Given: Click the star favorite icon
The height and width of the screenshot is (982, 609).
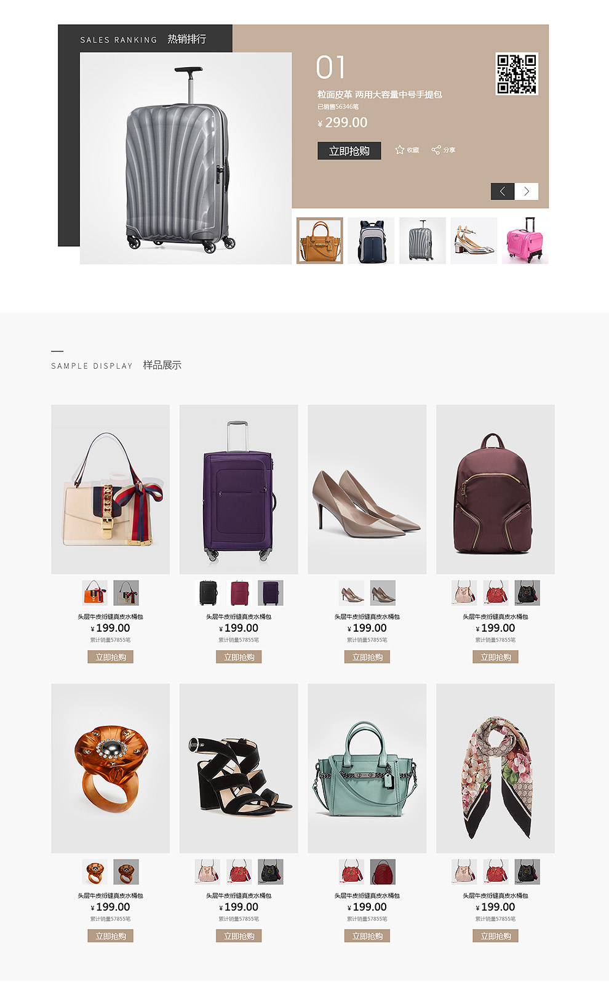Looking at the screenshot, I should [400, 150].
